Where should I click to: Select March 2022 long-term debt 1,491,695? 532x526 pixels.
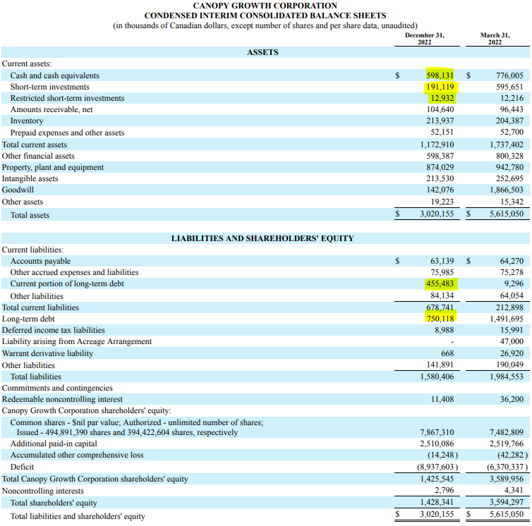[x=507, y=319]
